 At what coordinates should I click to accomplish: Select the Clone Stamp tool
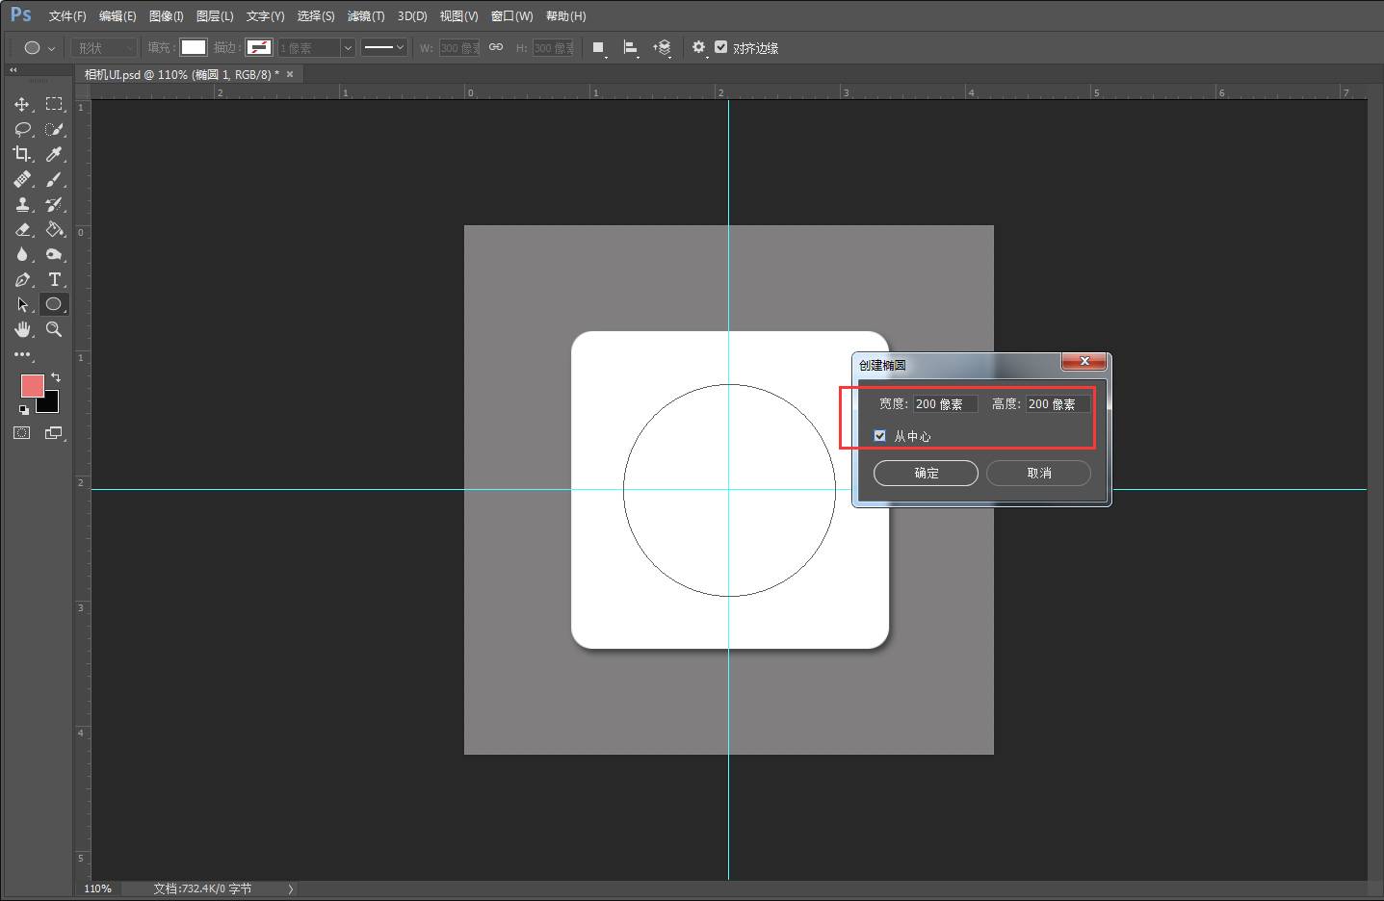pyautogui.click(x=22, y=204)
